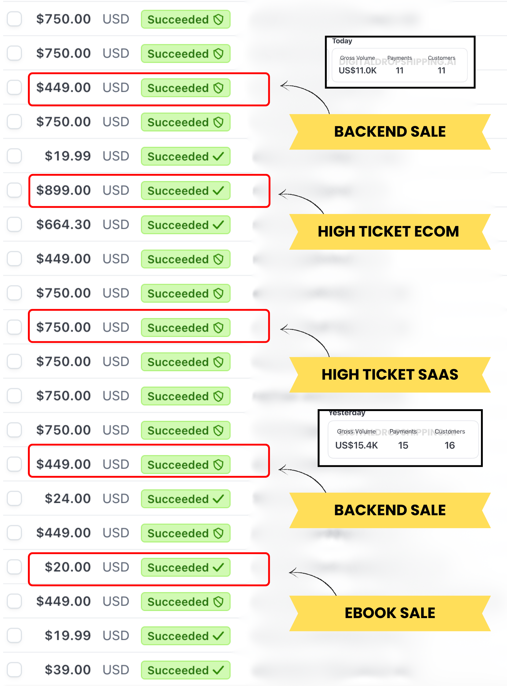Click the checkmark icon on the $664.30 payment

point(218,225)
